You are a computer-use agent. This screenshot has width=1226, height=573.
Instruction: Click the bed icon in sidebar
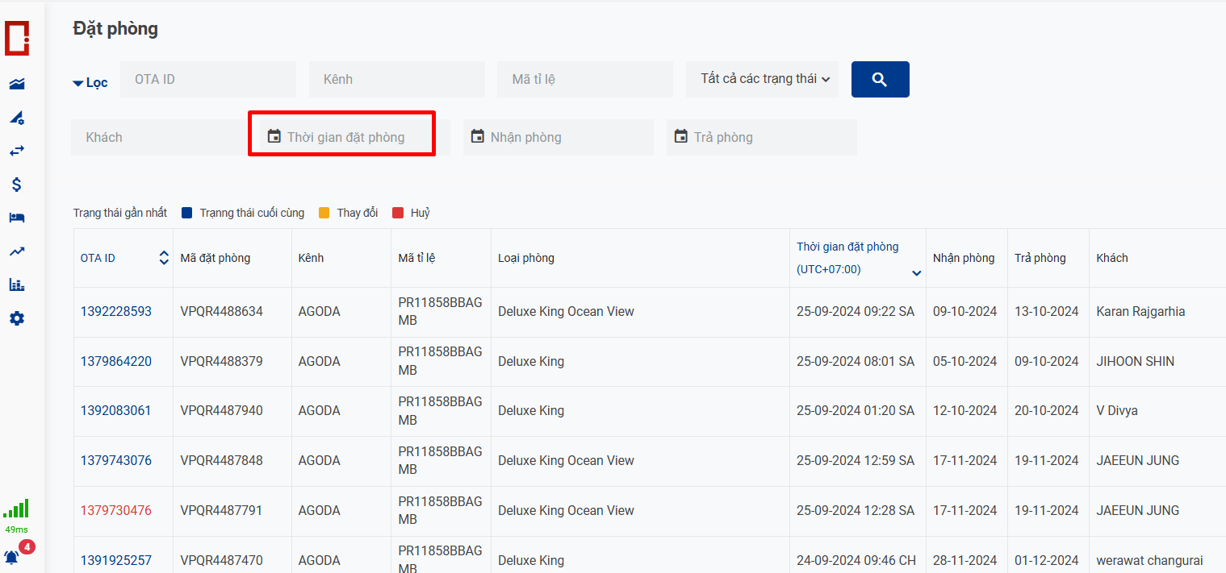pyautogui.click(x=17, y=218)
